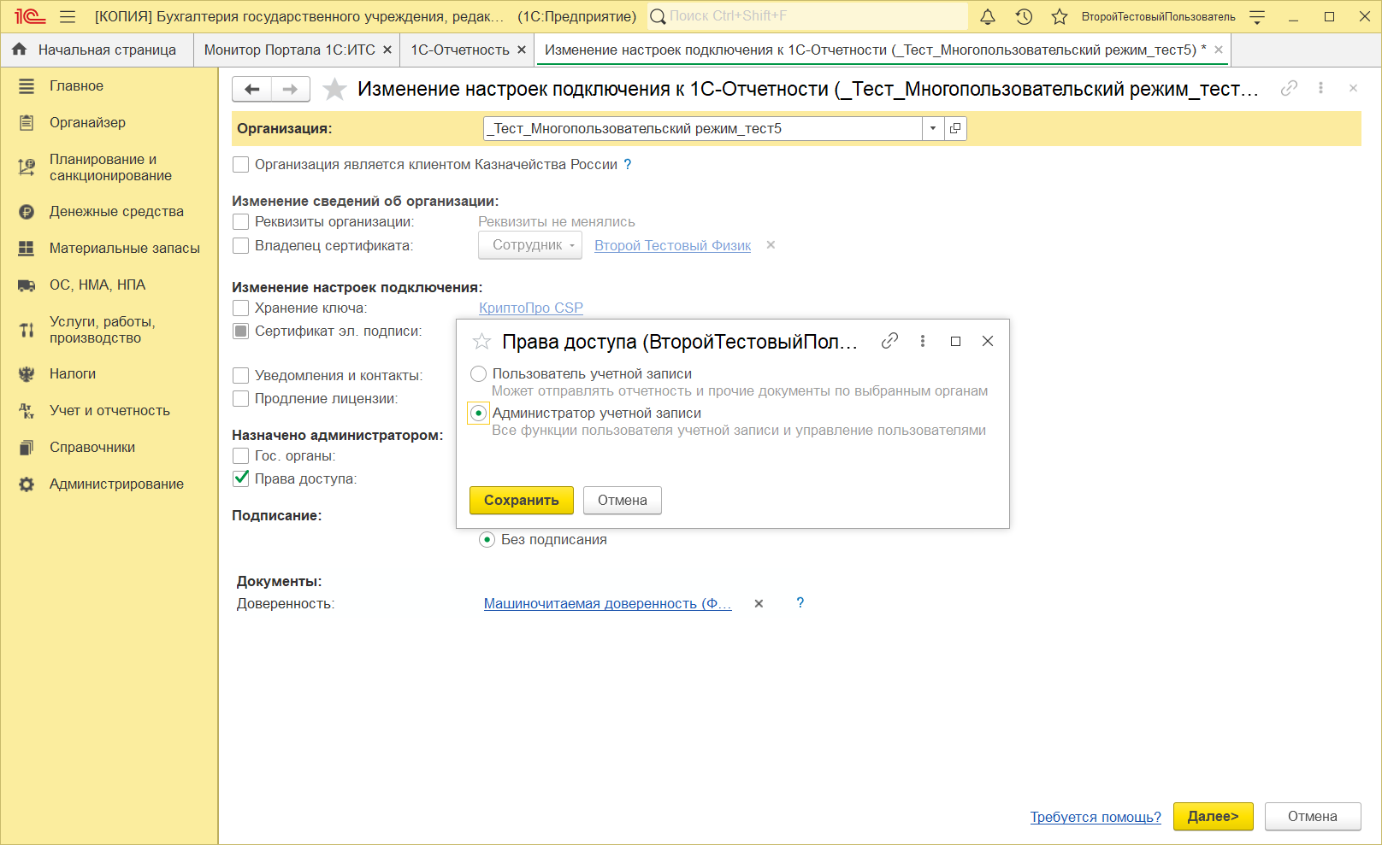Open favorites star in title bar

click(1060, 16)
